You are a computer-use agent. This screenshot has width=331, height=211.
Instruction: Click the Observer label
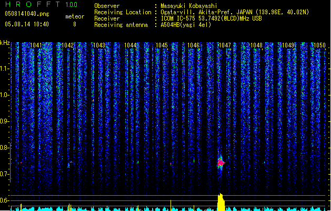click(x=107, y=6)
